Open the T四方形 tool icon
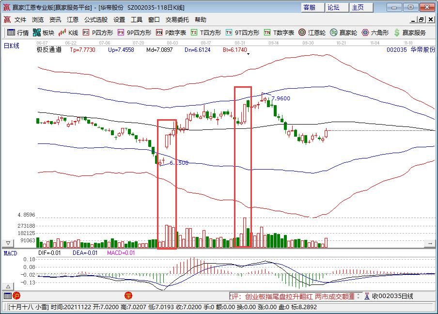Viewport: 438px width, 314px height. pos(194,32)
